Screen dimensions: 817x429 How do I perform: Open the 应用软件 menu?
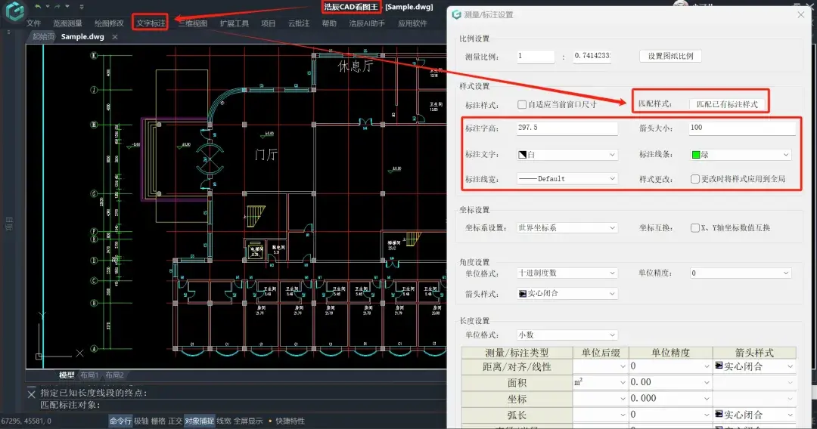(412, 23)
